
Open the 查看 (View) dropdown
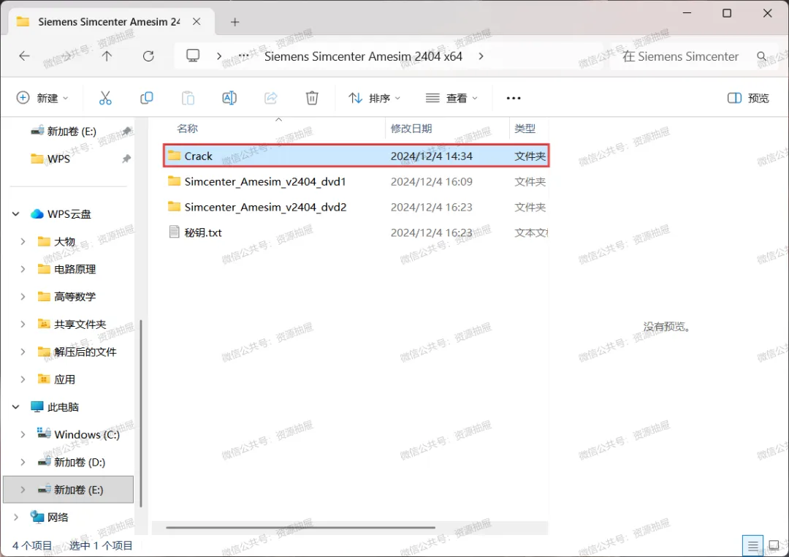click(x=451, y=98)
